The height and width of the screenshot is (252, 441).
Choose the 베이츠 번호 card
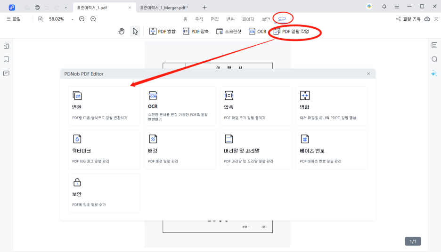(332, 150)
